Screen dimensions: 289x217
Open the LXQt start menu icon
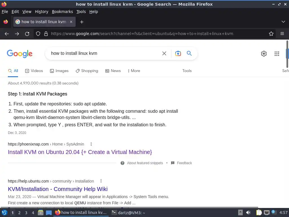pyautogui.click(x=5, y=212)
